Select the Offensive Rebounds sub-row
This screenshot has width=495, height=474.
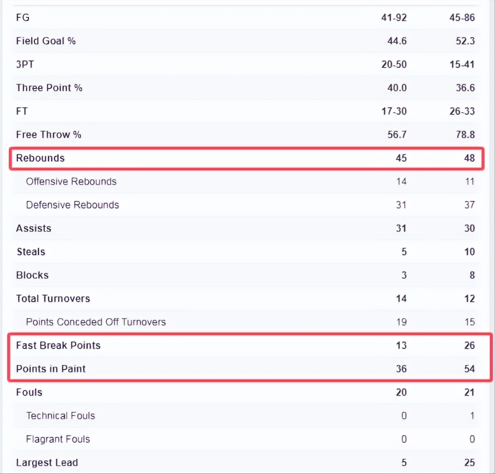(x=71, y=182)
